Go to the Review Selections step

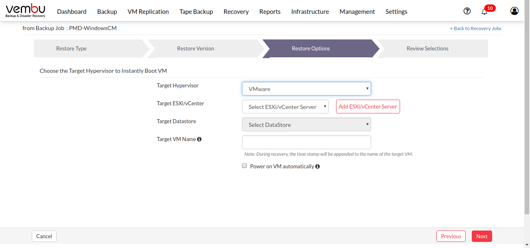pyautogui.click(x=432, y=48)
